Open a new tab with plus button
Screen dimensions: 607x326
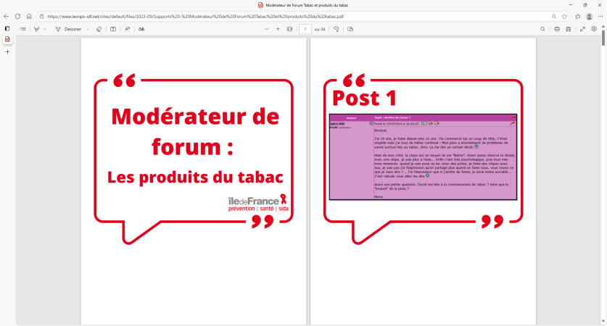(x=7, y=52)
